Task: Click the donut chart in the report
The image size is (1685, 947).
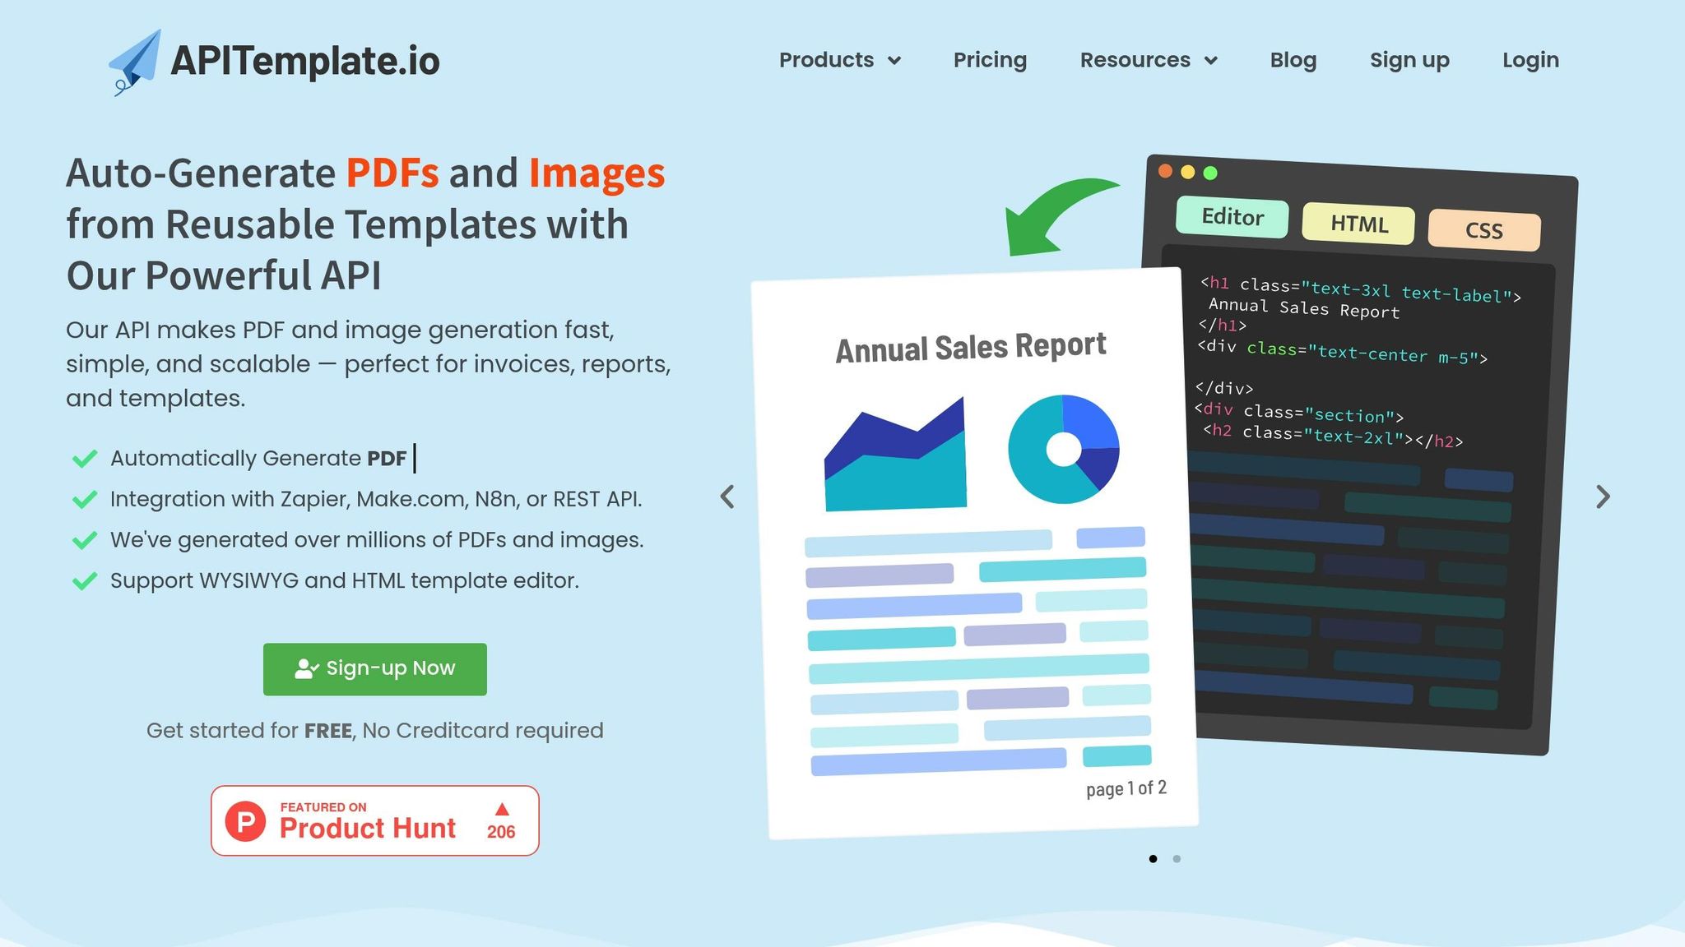Action: [x=1064, y=449]
